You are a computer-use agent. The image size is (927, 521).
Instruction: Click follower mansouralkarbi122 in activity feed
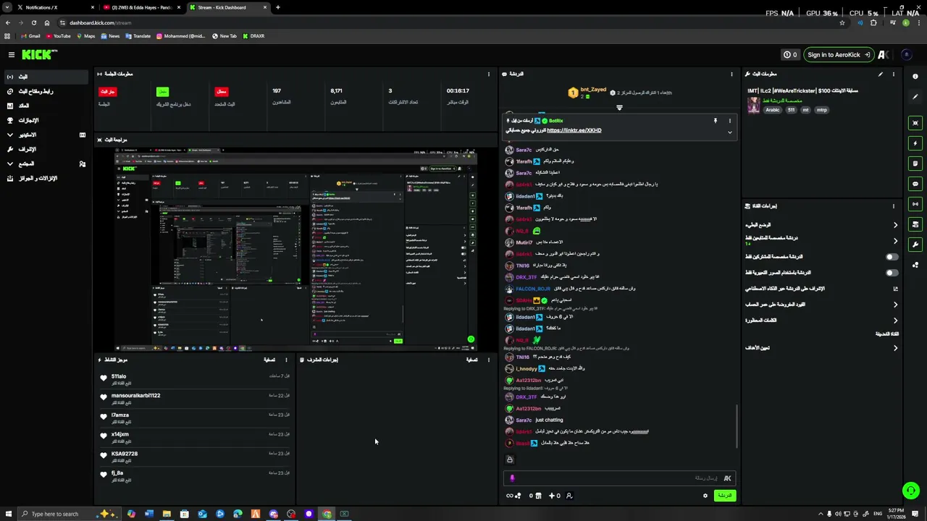click(135, 396)
